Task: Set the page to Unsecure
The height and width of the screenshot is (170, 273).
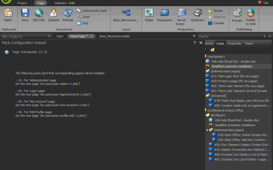Action: click(x=218, y=17)
